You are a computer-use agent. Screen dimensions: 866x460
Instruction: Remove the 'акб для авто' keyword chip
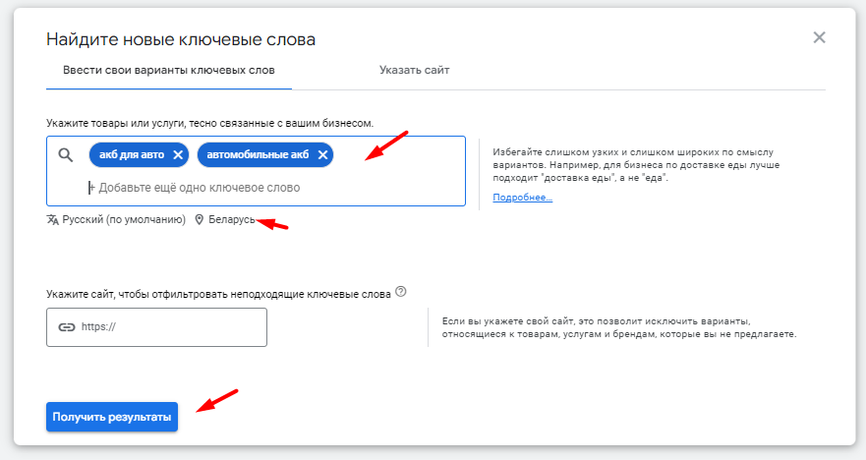click(178, 155)
